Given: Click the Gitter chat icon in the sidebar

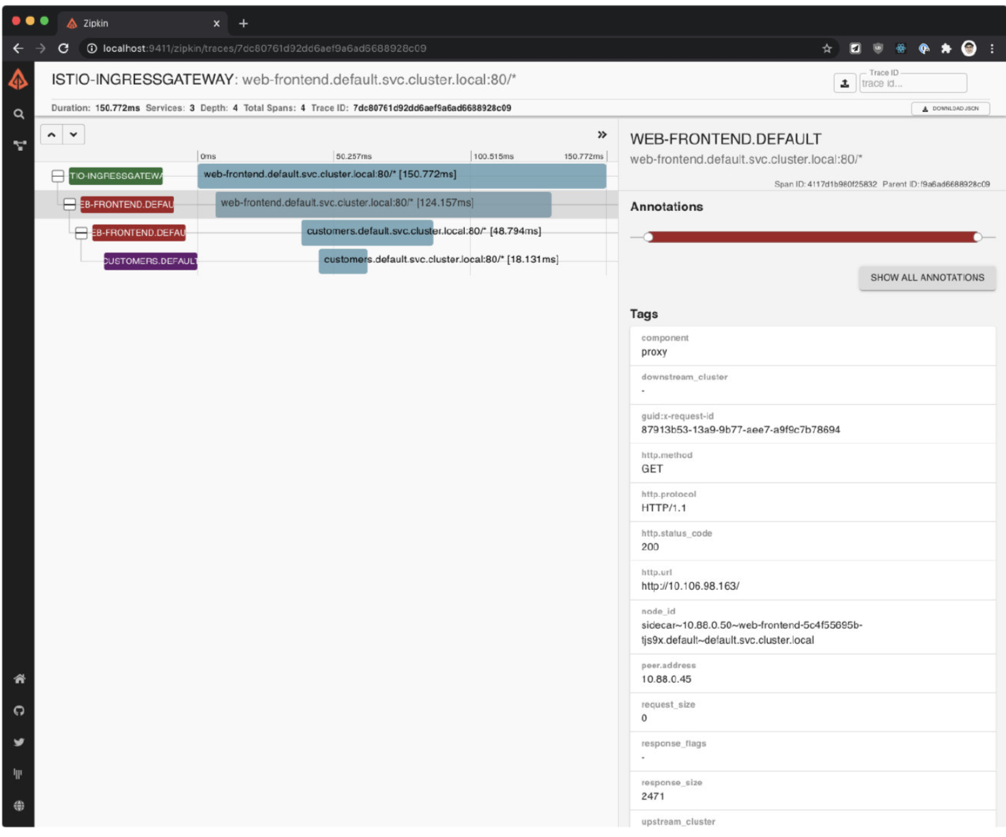Looking at the screenshot, I should [19, 774].
